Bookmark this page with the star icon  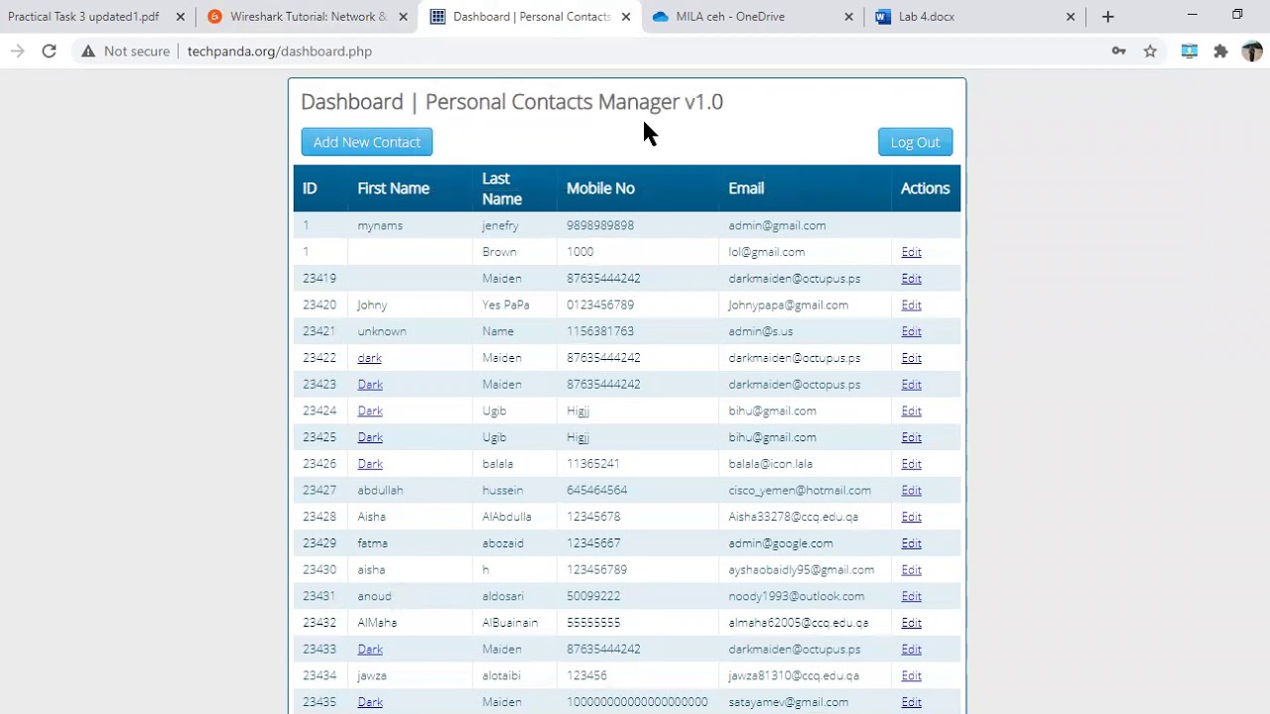[1150, 52]
